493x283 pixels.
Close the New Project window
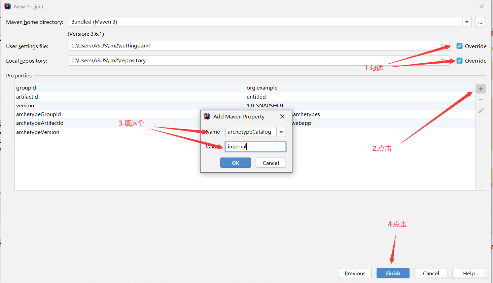click(x=482, y=6)
